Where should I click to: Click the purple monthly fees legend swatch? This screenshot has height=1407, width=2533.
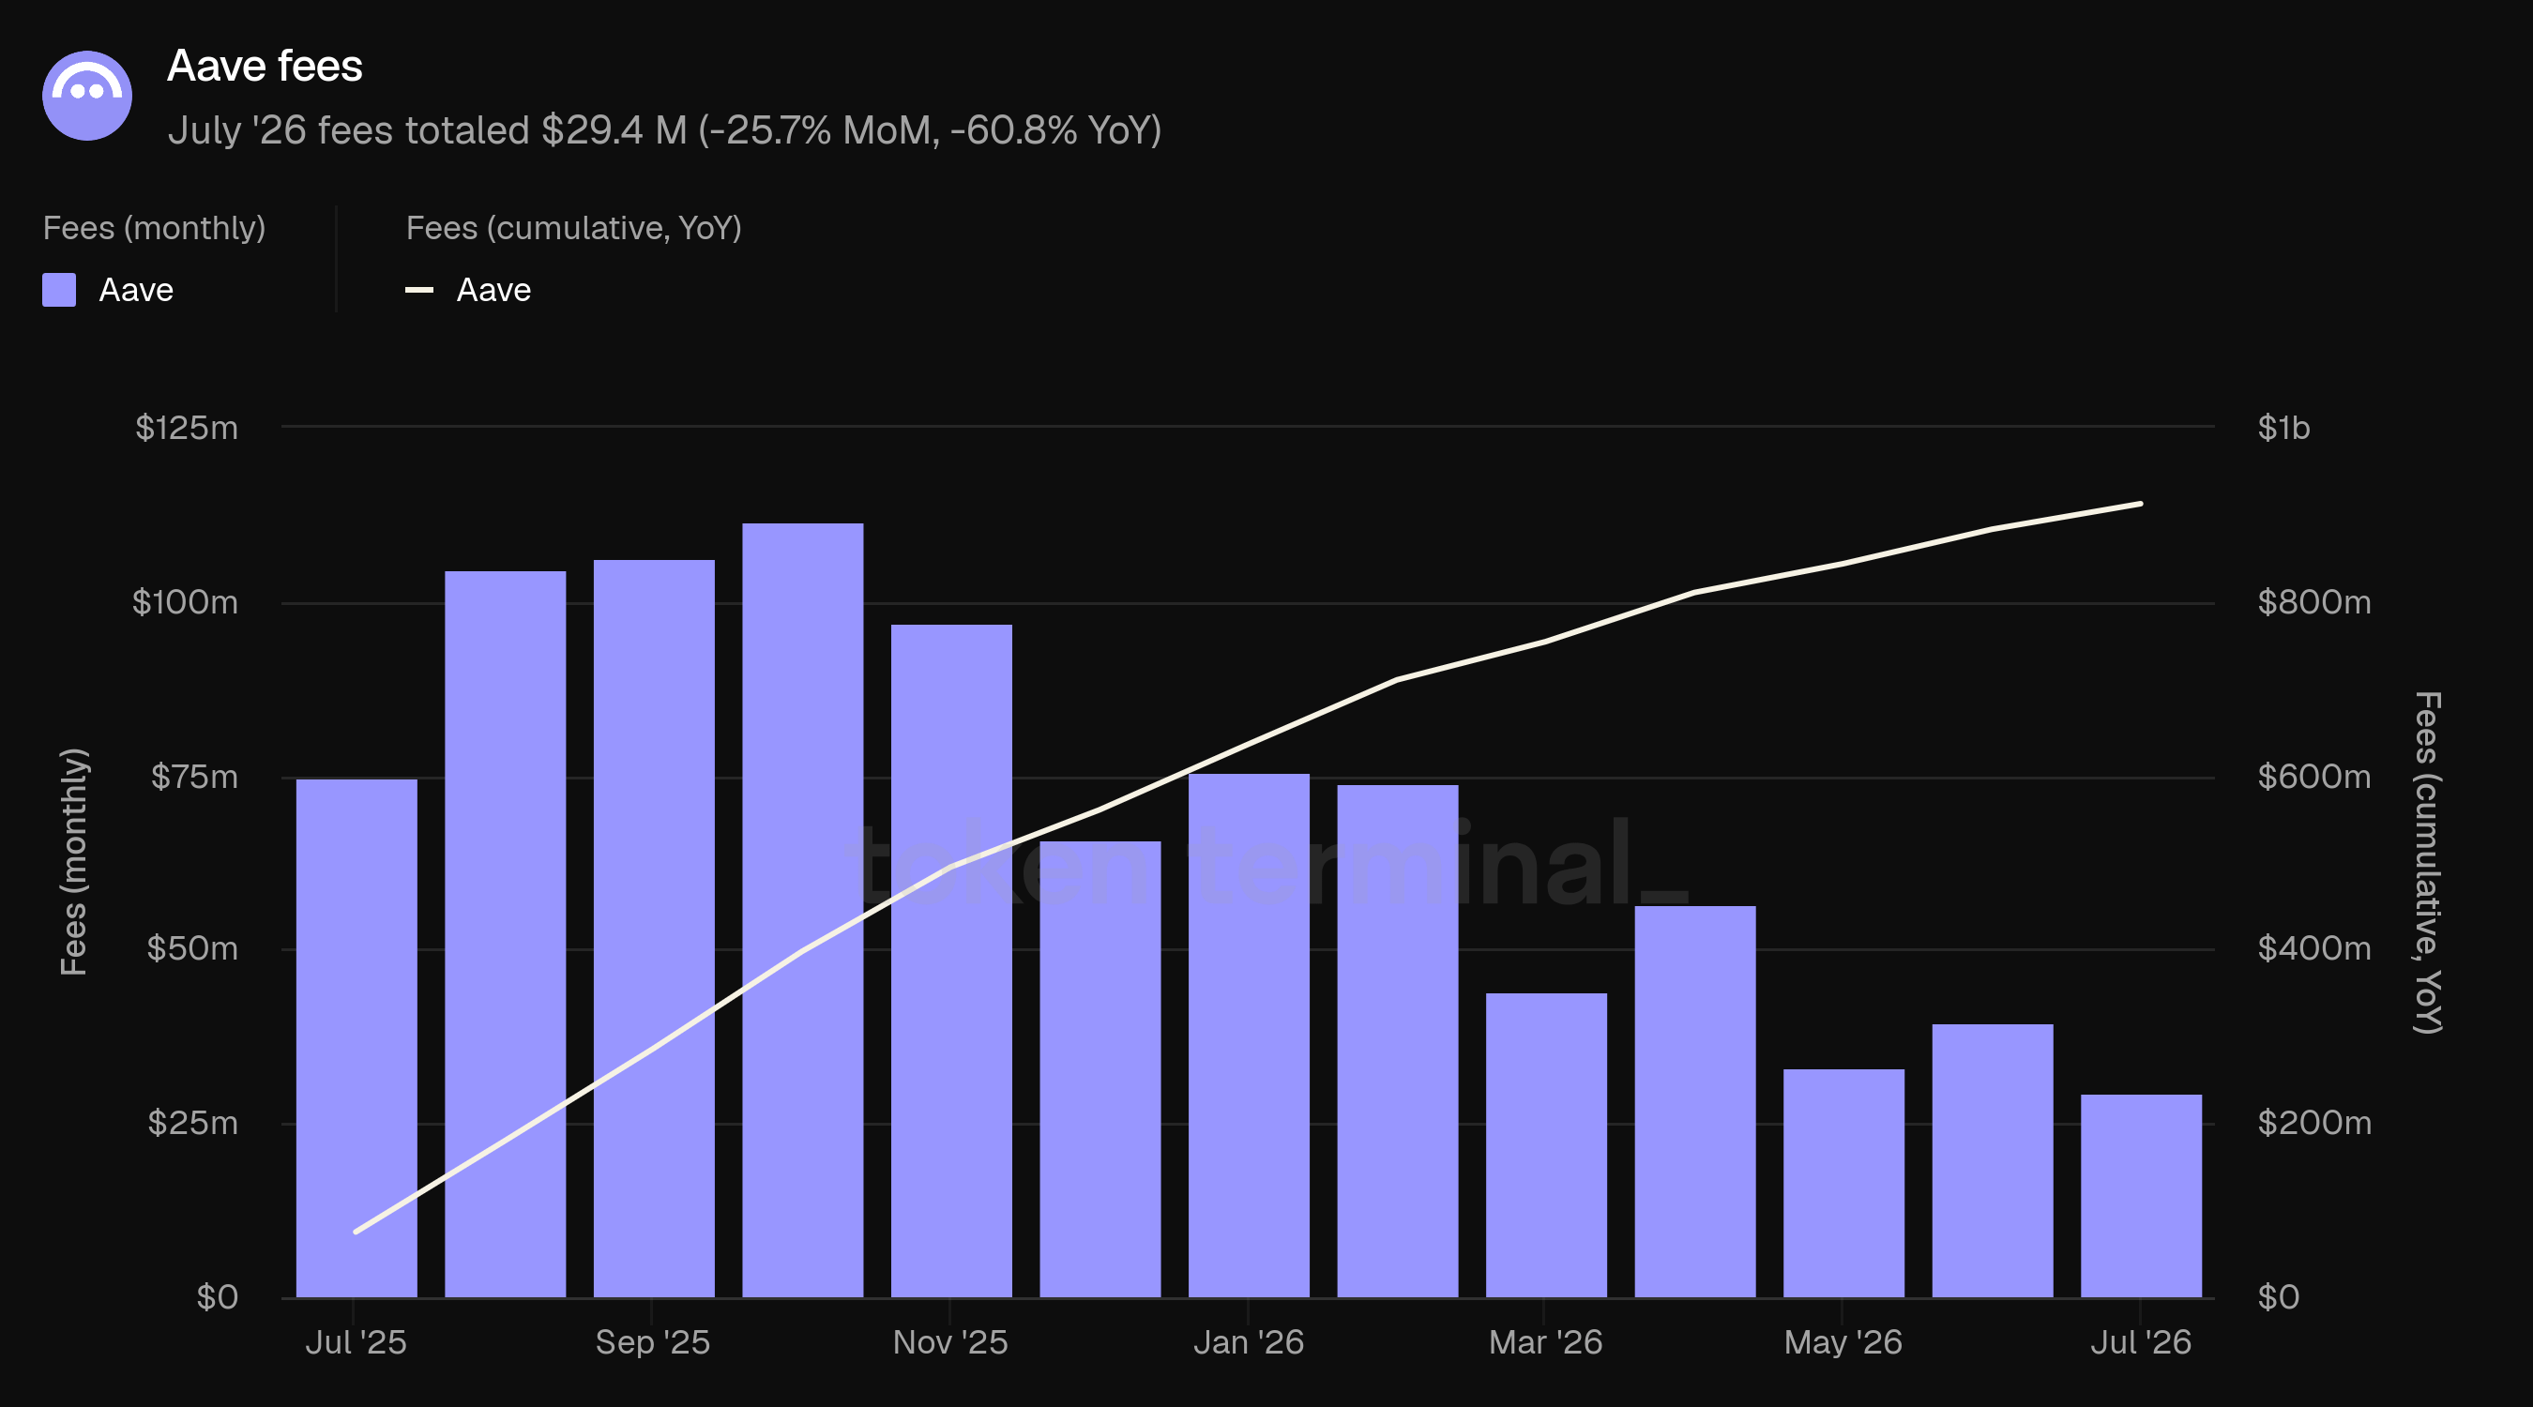pyautogui.click(x=59, y=290)
